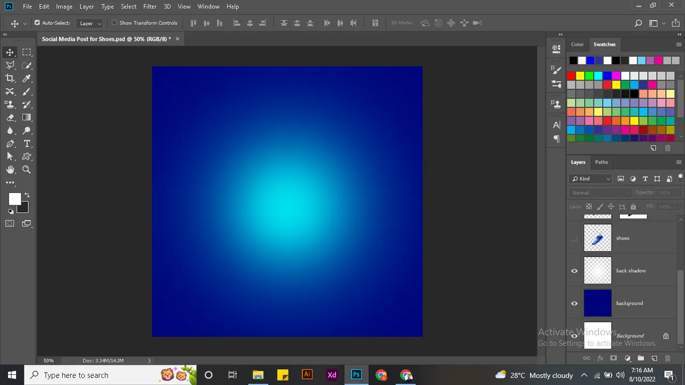Select the Rectangular Marquee tool

click(27, 52)
